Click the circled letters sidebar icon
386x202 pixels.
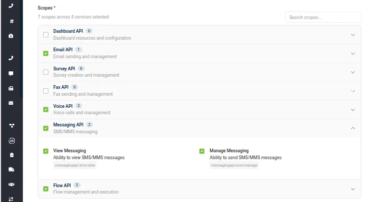pos(12,141)
